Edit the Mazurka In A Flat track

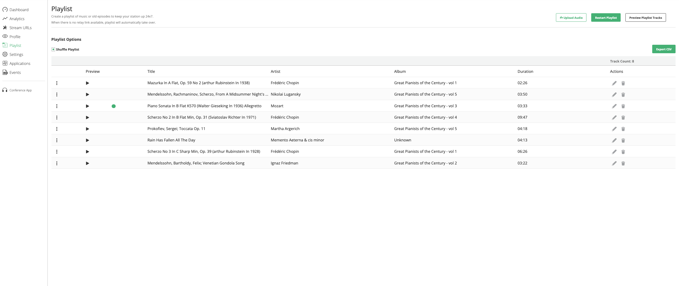coord(614,83)
